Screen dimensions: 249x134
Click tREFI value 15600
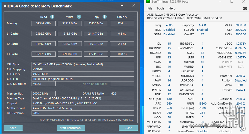(202, 104)
